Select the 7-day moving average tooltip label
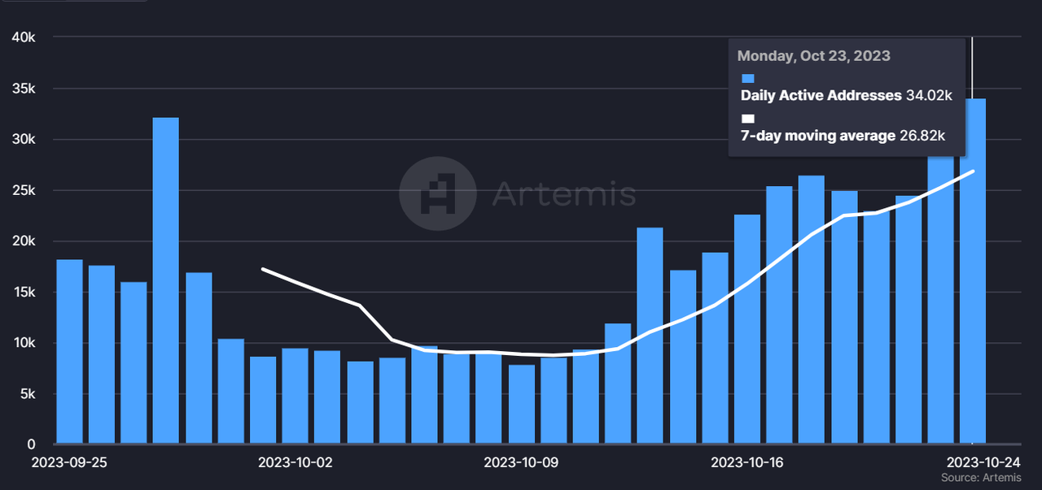 tap(817, 136)
